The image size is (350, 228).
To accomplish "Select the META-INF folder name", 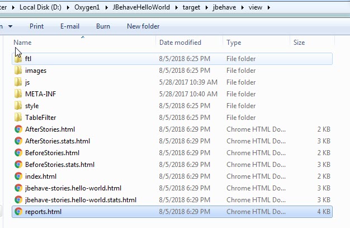I will click(x=41, y=94).
